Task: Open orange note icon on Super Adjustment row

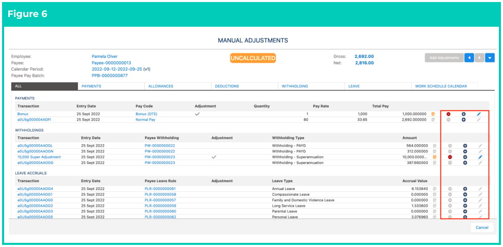Action: 434,157
